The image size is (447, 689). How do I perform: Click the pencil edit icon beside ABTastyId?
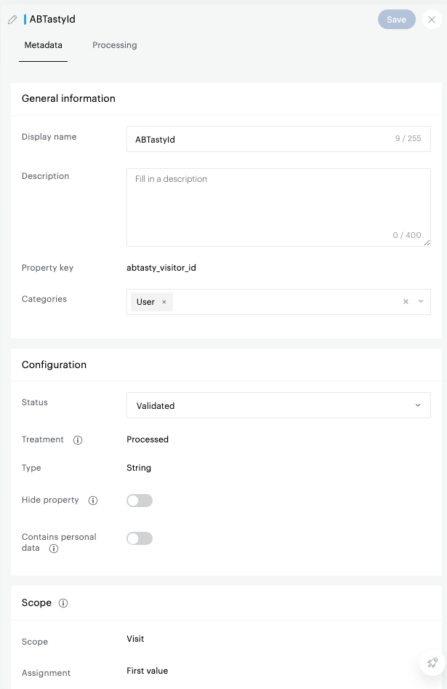click(12, 20)
